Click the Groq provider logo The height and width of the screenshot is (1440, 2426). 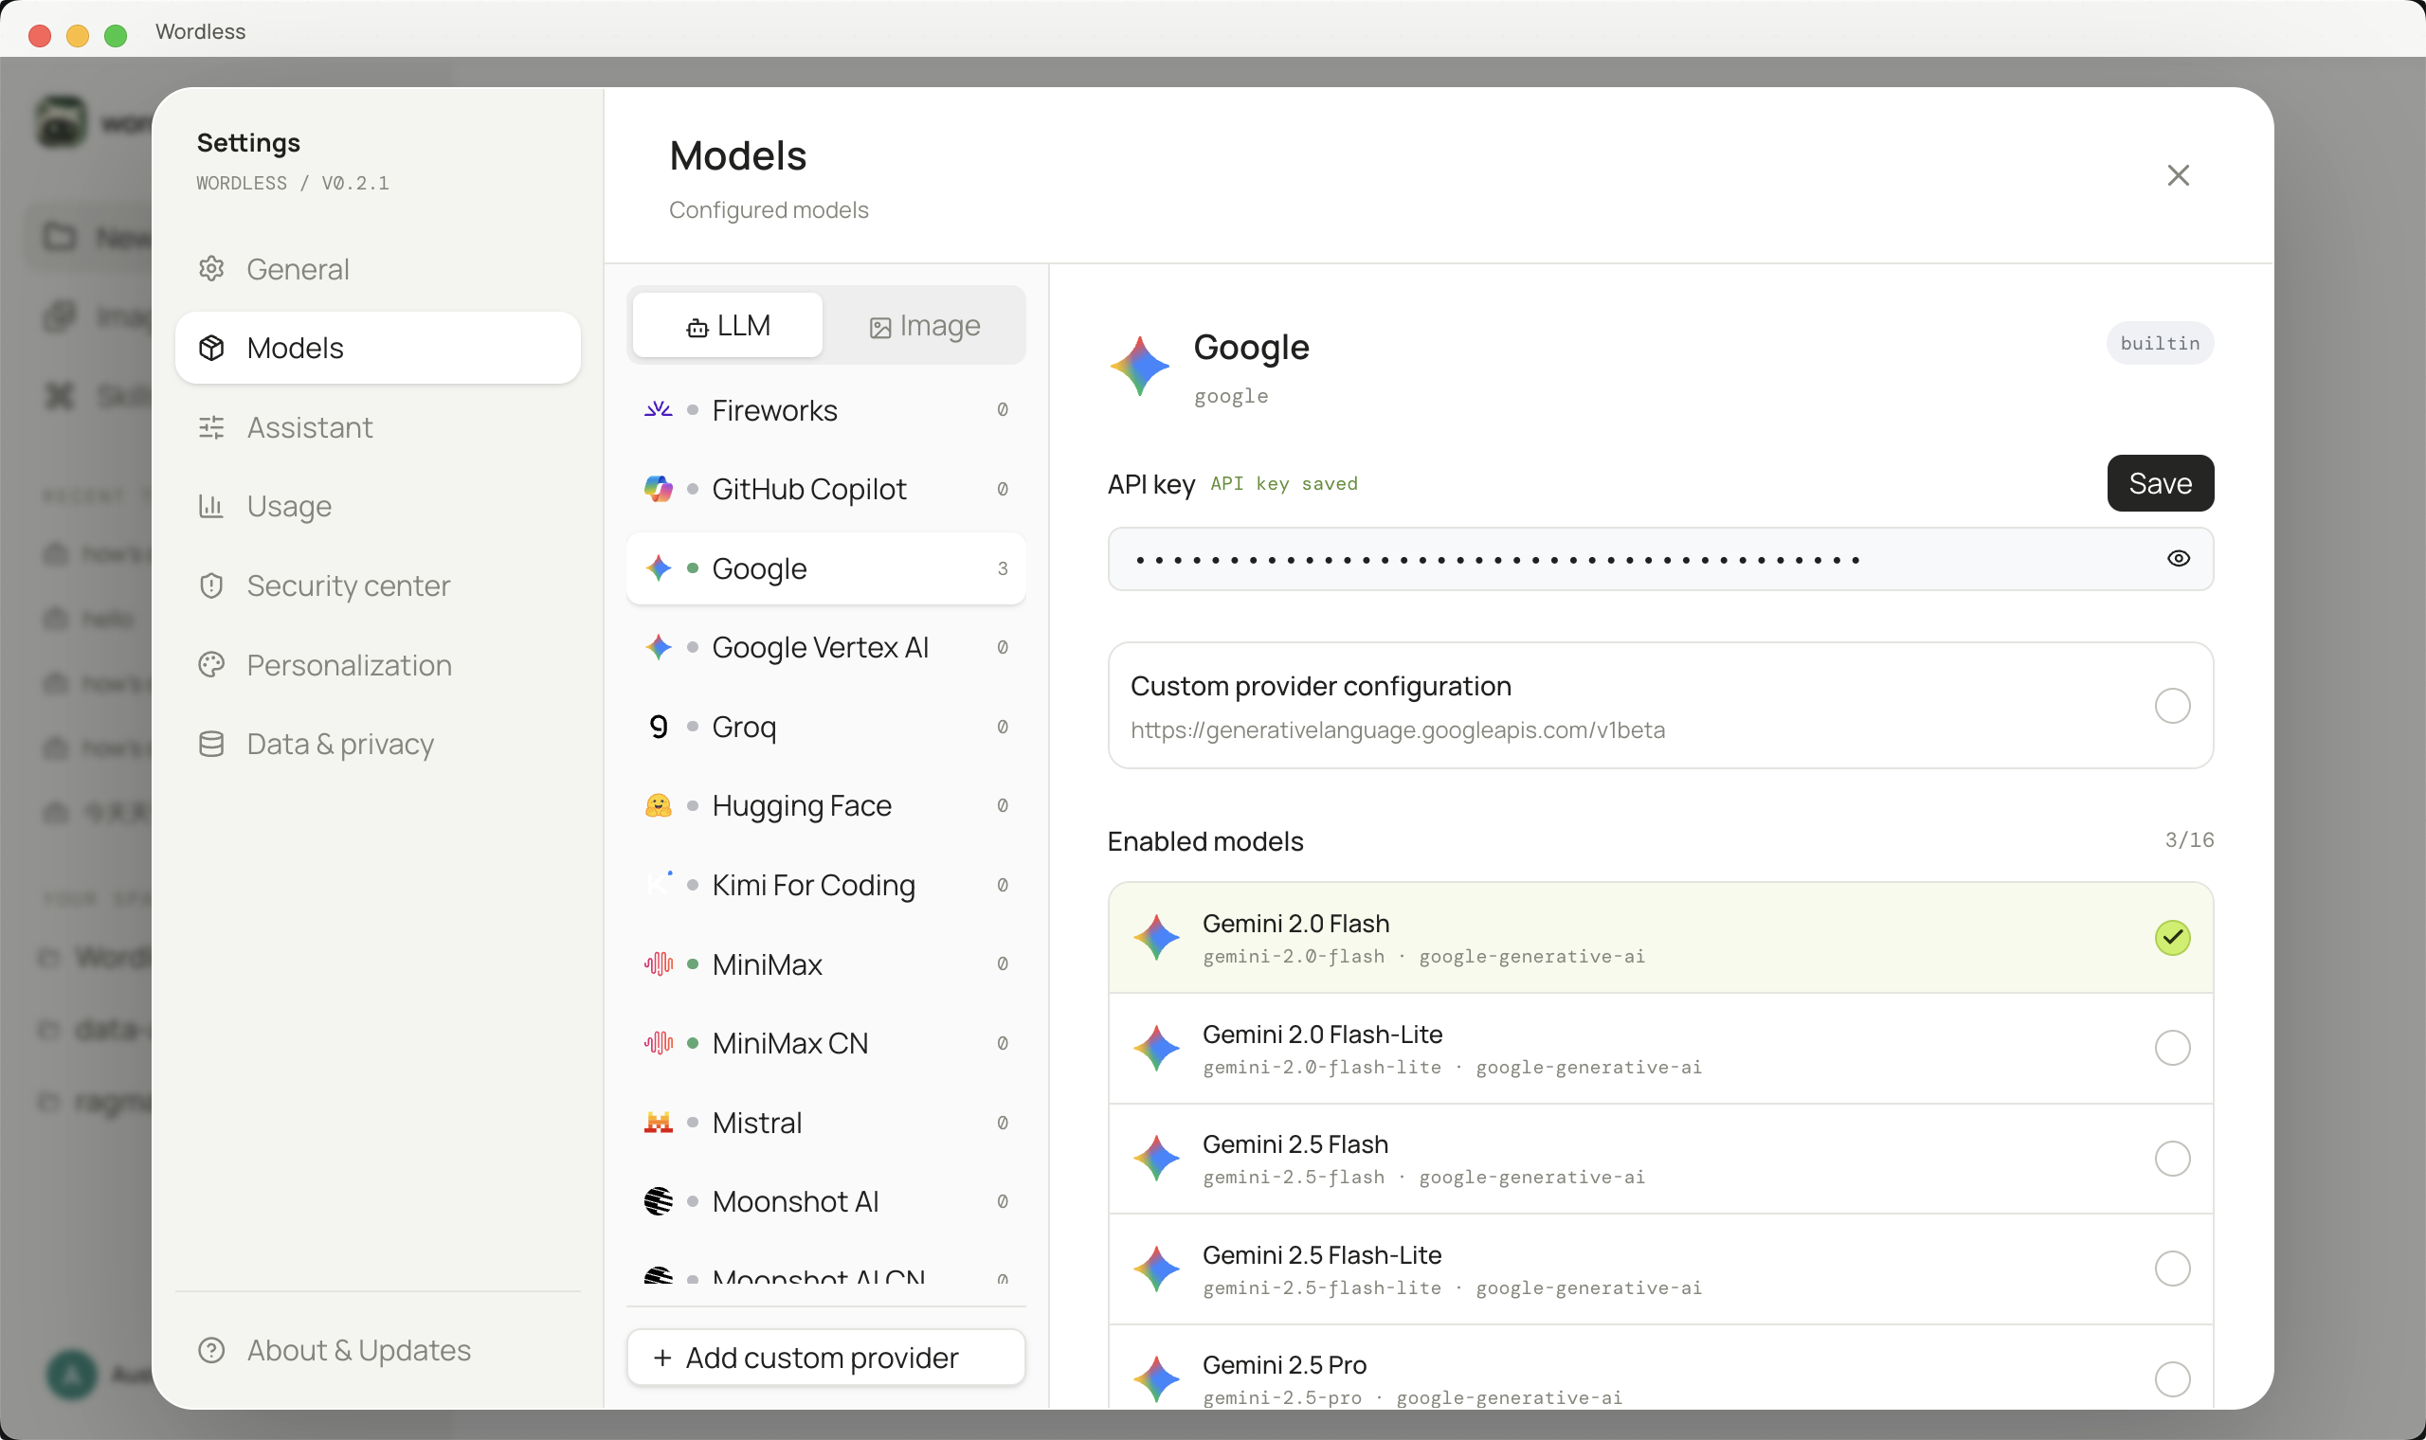[658, 727]
